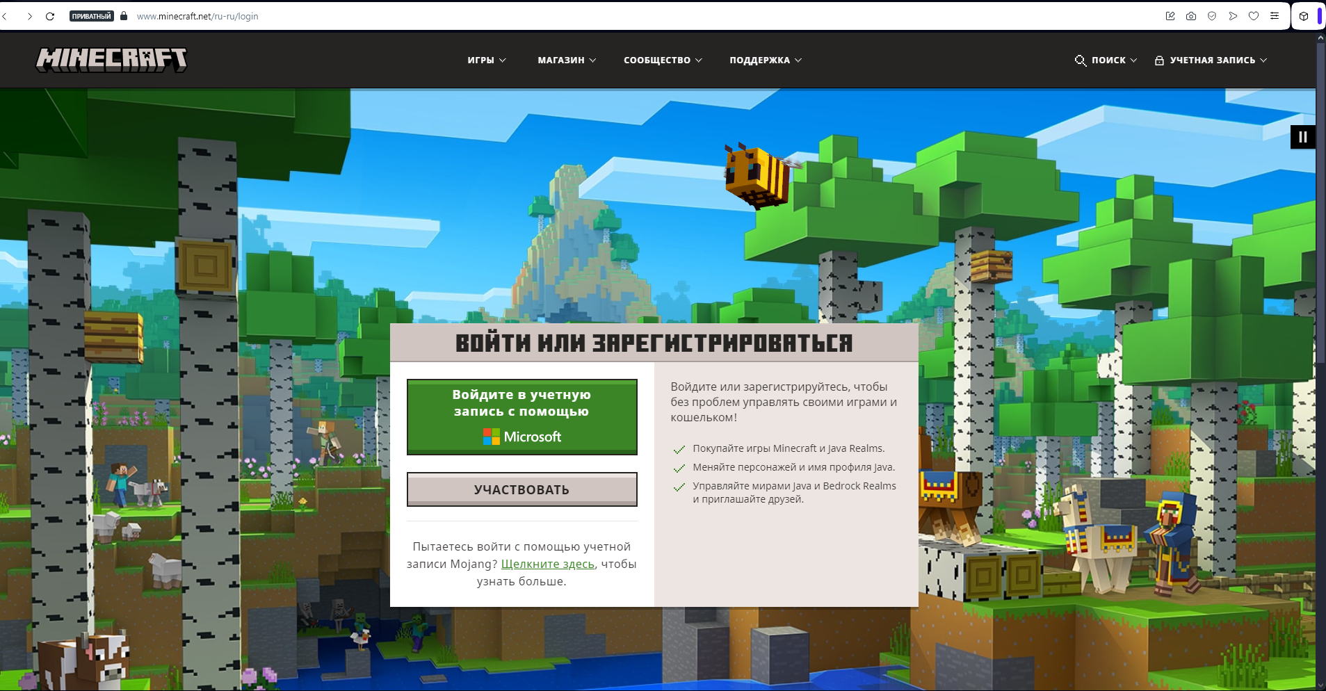Image resolution: width=1326 pixels, height=691 pixels.
Task: Expand the СООБЩЕСТВО menu
Action: [663, 60]
